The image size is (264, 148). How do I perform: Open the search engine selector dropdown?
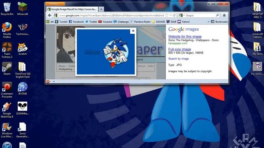pyautogui.click(x=182, y=16)
